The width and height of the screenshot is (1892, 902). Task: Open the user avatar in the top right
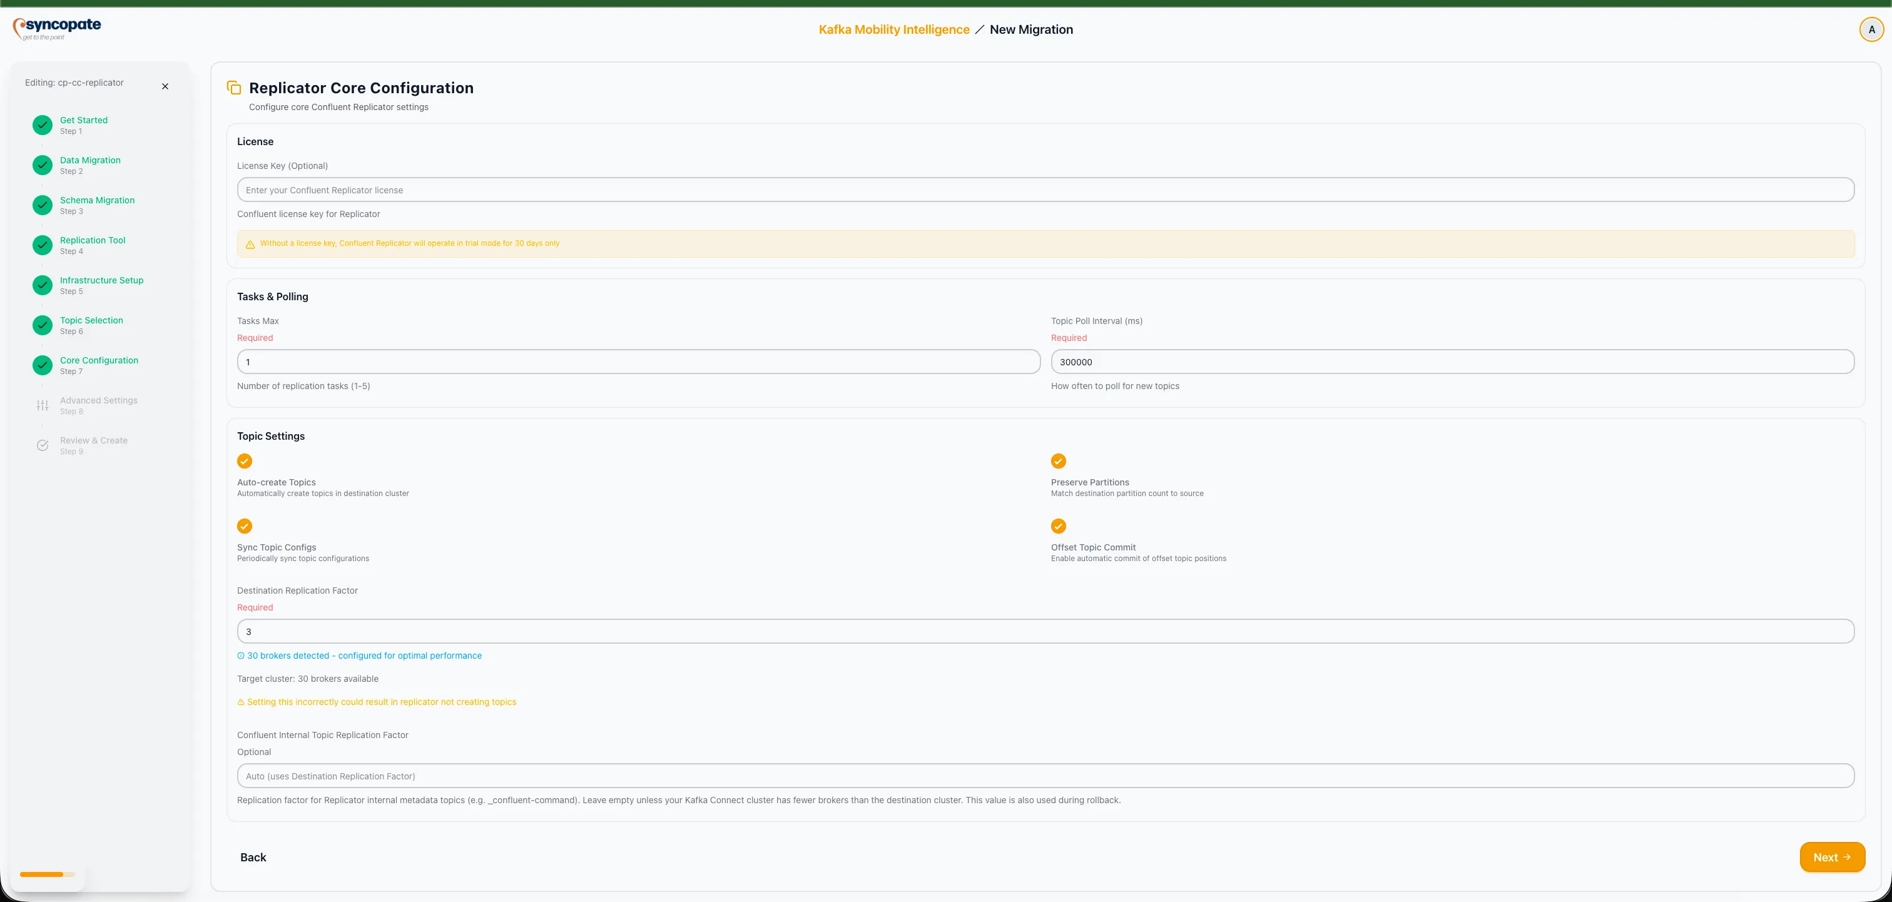pos(1871,29)
